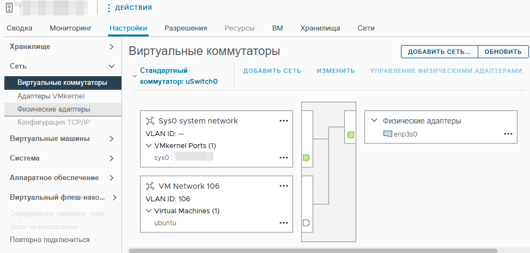530x253 pixels.
Task: Switch to the Мониторинг tab
Action: click(71, 28)
